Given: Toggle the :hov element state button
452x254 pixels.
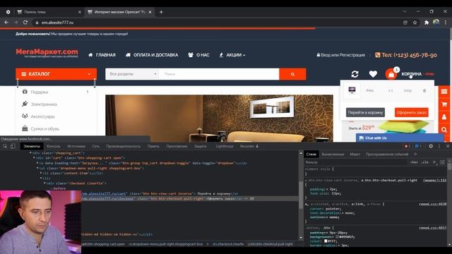Looking at the screenshot, I should point(414,162).
